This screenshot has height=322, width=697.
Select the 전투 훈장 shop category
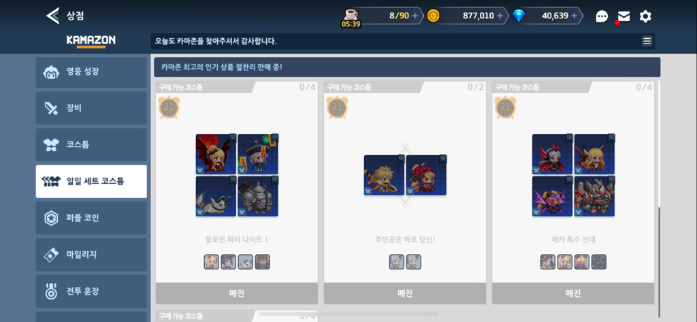(91, 291)
